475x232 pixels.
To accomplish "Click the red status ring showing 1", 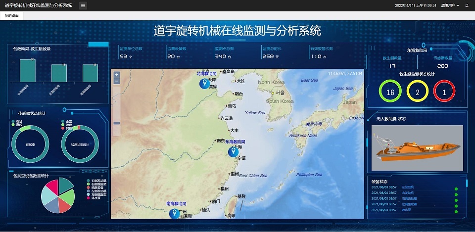I will (x=444, y=92).
